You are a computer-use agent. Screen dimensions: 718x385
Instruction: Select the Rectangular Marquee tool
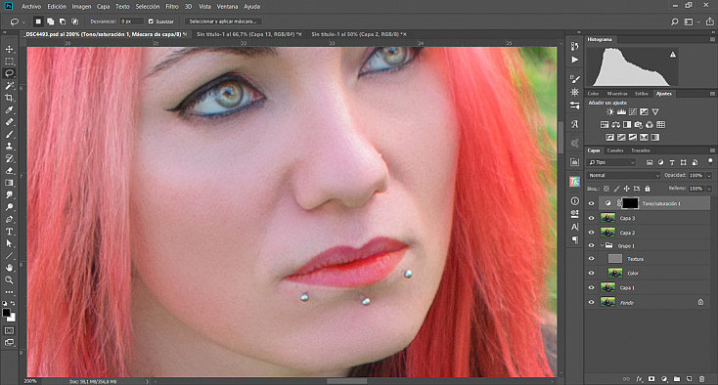[x=9, y=62]
